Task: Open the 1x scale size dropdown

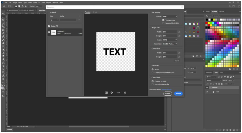Action: point(54,20)
